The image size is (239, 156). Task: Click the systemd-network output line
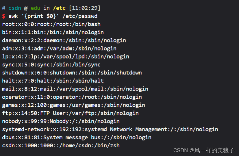click(110, 129)
